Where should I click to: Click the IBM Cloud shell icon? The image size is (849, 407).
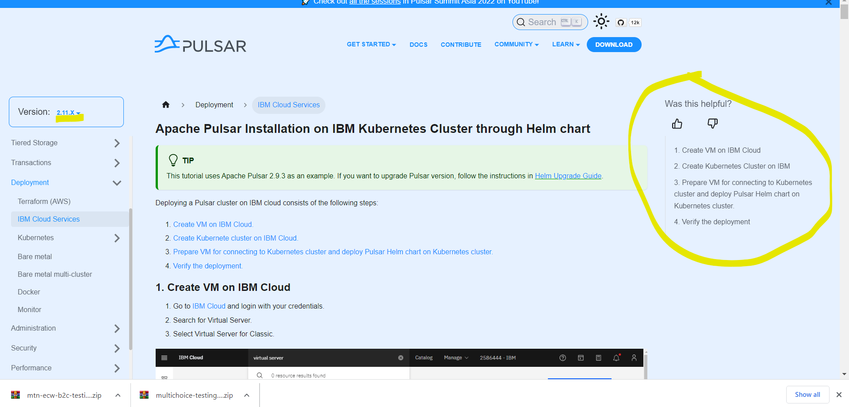tap(581, 358)
